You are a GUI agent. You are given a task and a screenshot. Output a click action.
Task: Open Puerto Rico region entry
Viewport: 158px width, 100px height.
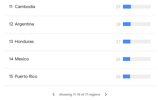(80, 76)
